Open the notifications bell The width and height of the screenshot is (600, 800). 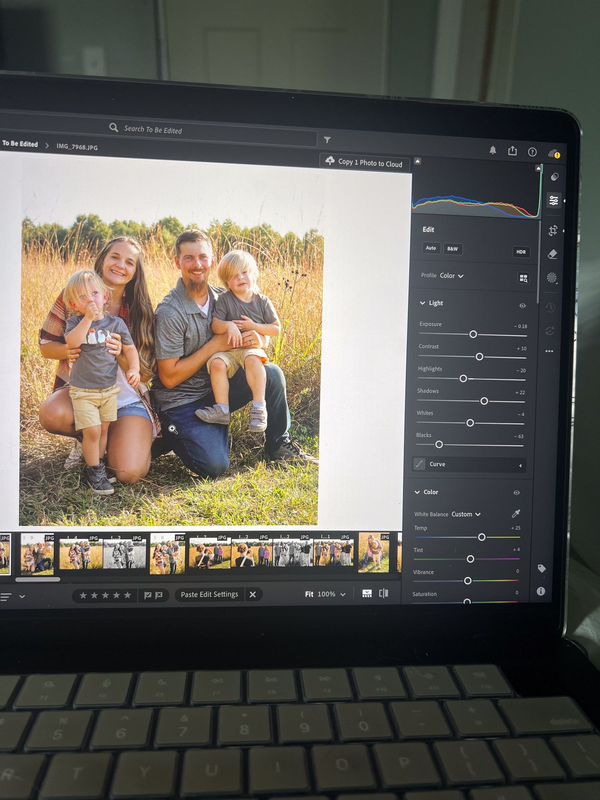coord(493,150)
